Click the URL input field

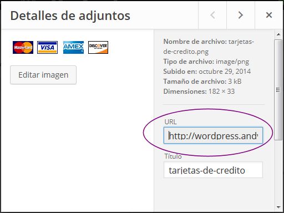click(x=213, y=135)
